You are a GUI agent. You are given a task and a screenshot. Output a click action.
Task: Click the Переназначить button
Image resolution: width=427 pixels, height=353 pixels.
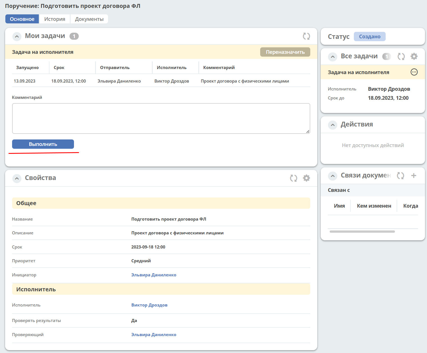[x=285, y=52]
